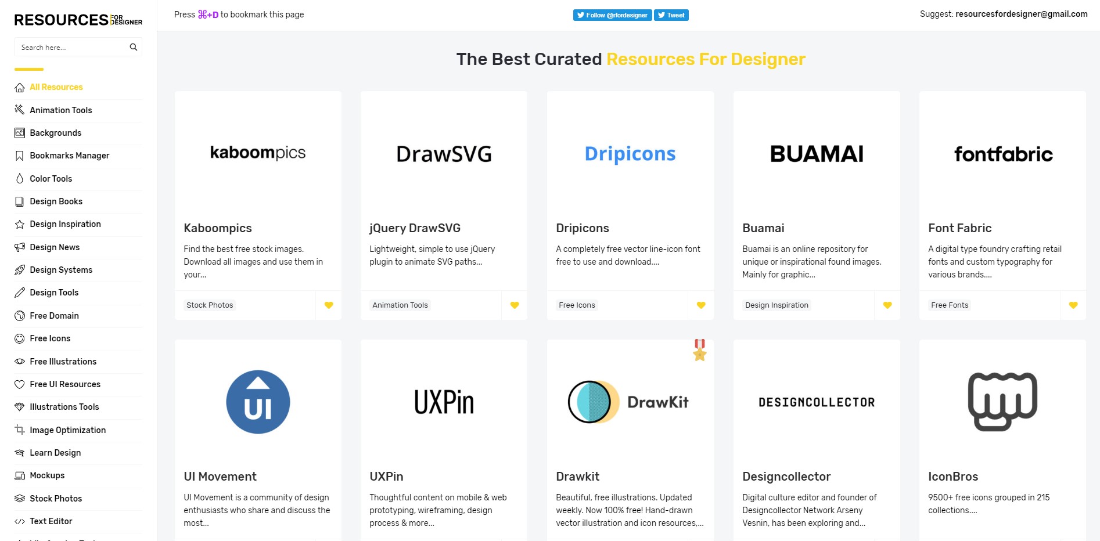Favorite Dripicons with the heart icon
1100x541 pixels.
tap(701, 305)
